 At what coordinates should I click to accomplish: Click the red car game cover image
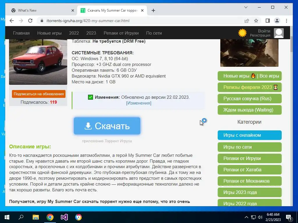point(38,62)
